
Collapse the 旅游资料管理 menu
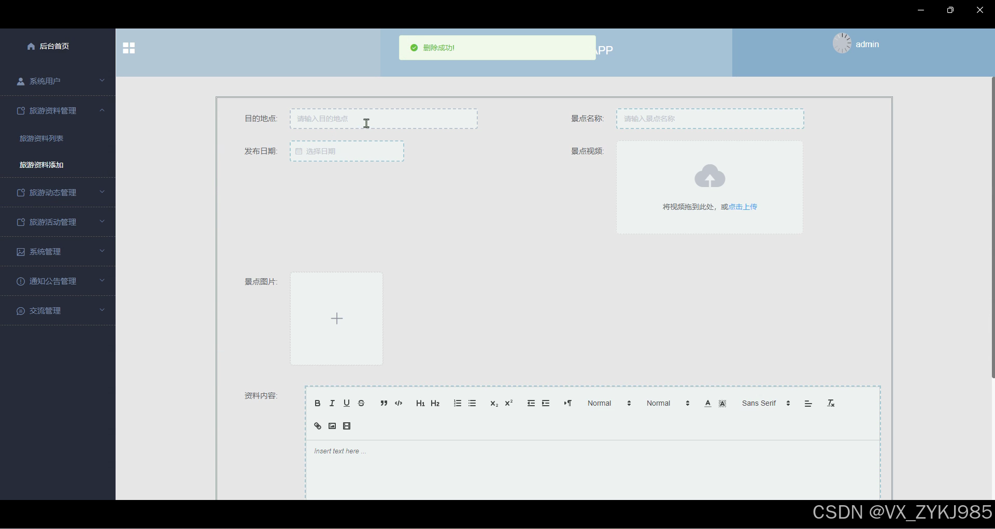[58, 111]
